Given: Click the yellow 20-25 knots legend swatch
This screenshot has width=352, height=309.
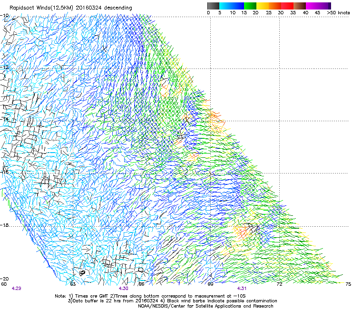Looking at the screenshot, I should tap(263, 6).
